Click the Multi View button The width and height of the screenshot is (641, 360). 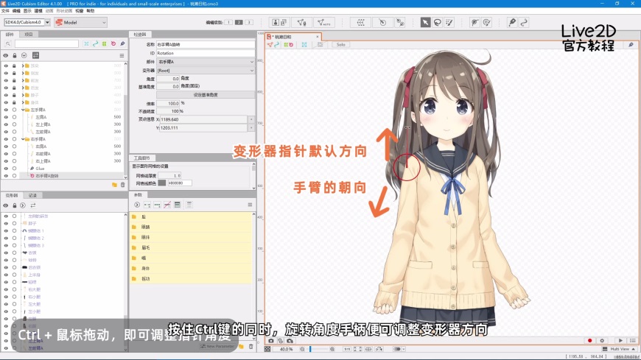619,349
